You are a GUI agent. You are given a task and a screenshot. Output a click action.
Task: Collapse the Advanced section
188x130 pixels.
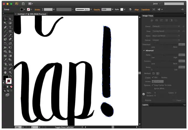pyautogui.click(x=144, y=50)
